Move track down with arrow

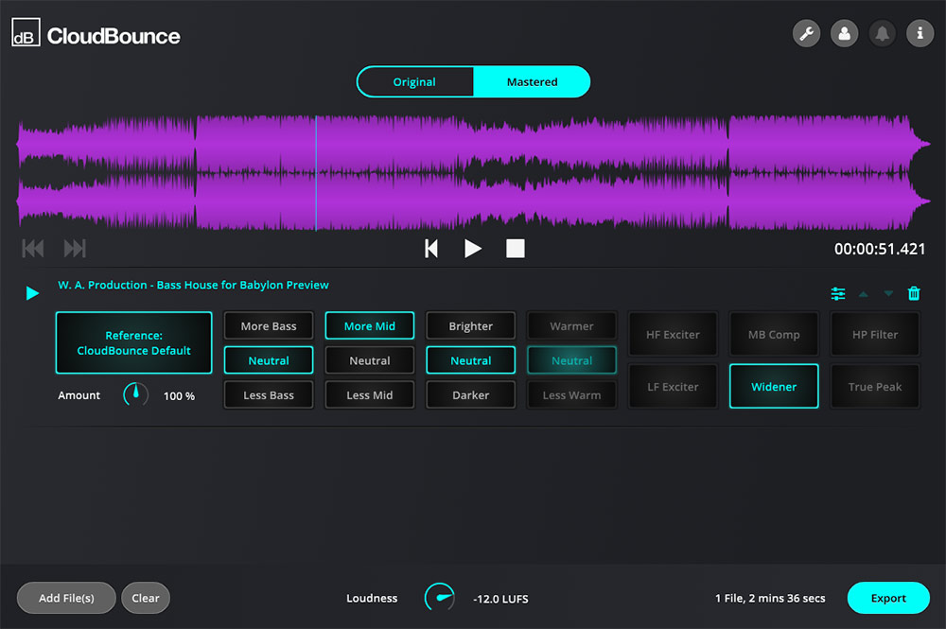[888, 294]
